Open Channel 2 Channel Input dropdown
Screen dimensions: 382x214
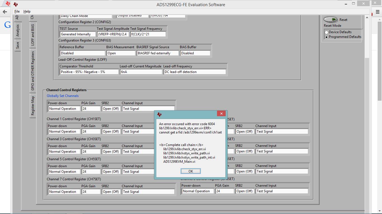[x=282, y=132]
